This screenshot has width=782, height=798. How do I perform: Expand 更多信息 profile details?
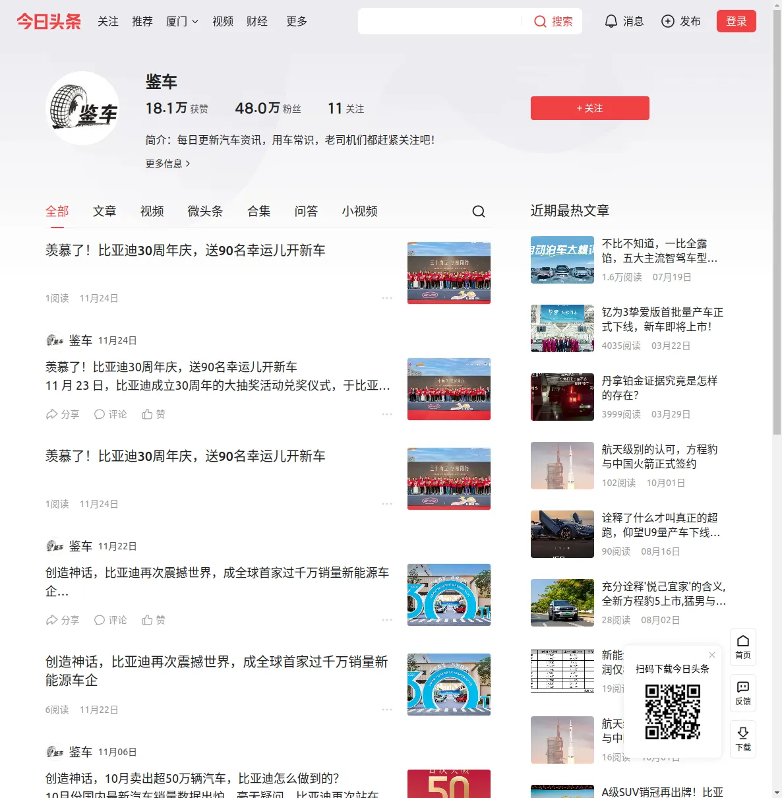tap(167, 164)
